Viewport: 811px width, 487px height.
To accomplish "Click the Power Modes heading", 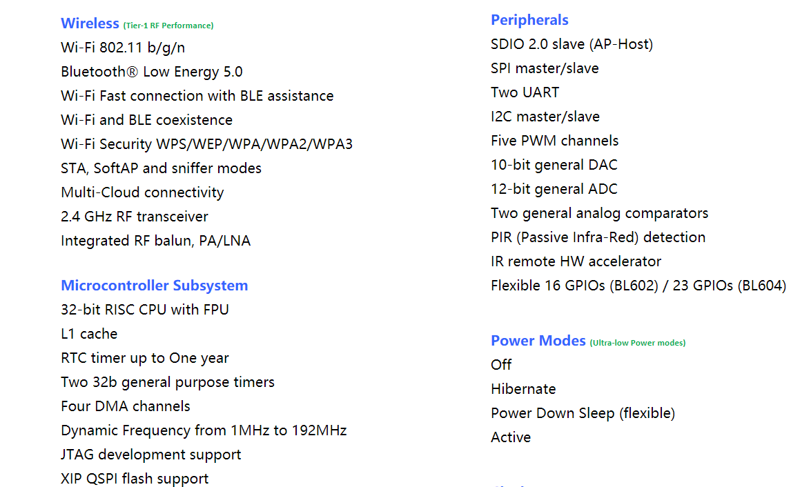I will point(538,341).
